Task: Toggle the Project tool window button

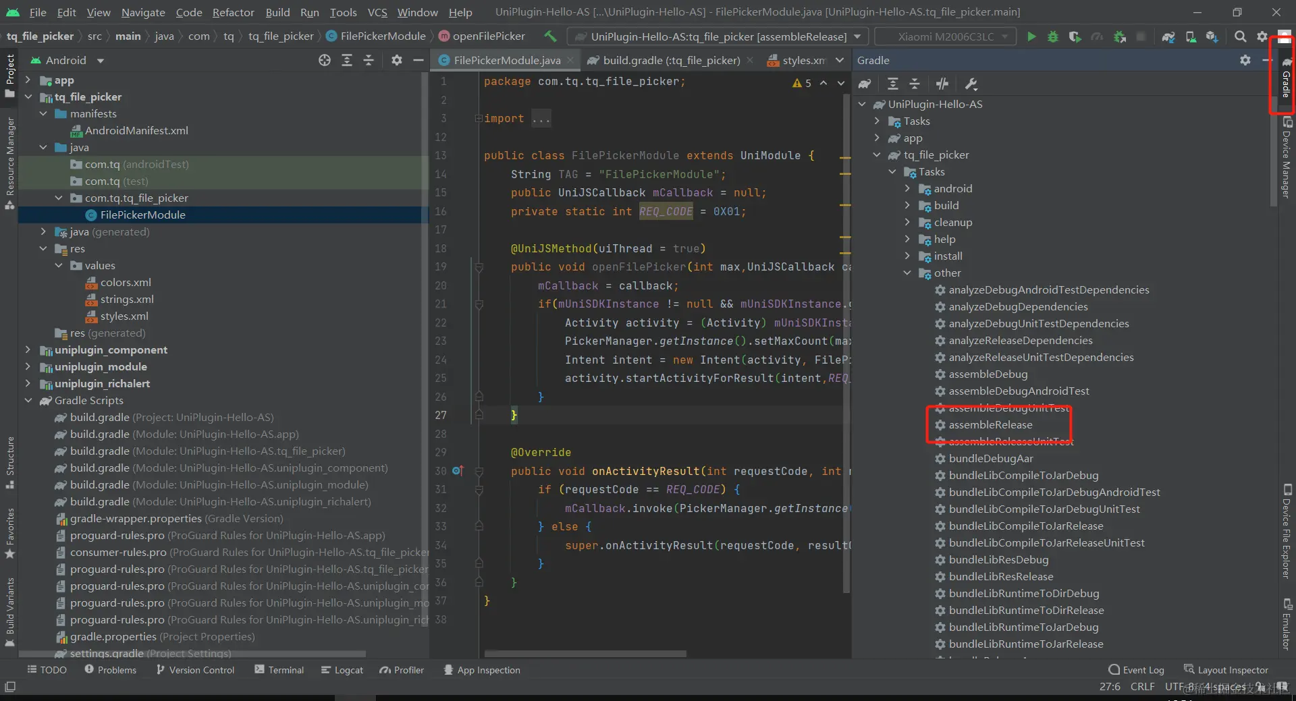Action: click(x=9, y=74)
